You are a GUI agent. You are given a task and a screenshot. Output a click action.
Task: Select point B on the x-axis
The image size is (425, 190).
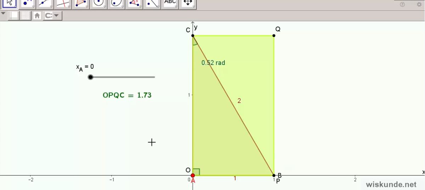(274, 175)
